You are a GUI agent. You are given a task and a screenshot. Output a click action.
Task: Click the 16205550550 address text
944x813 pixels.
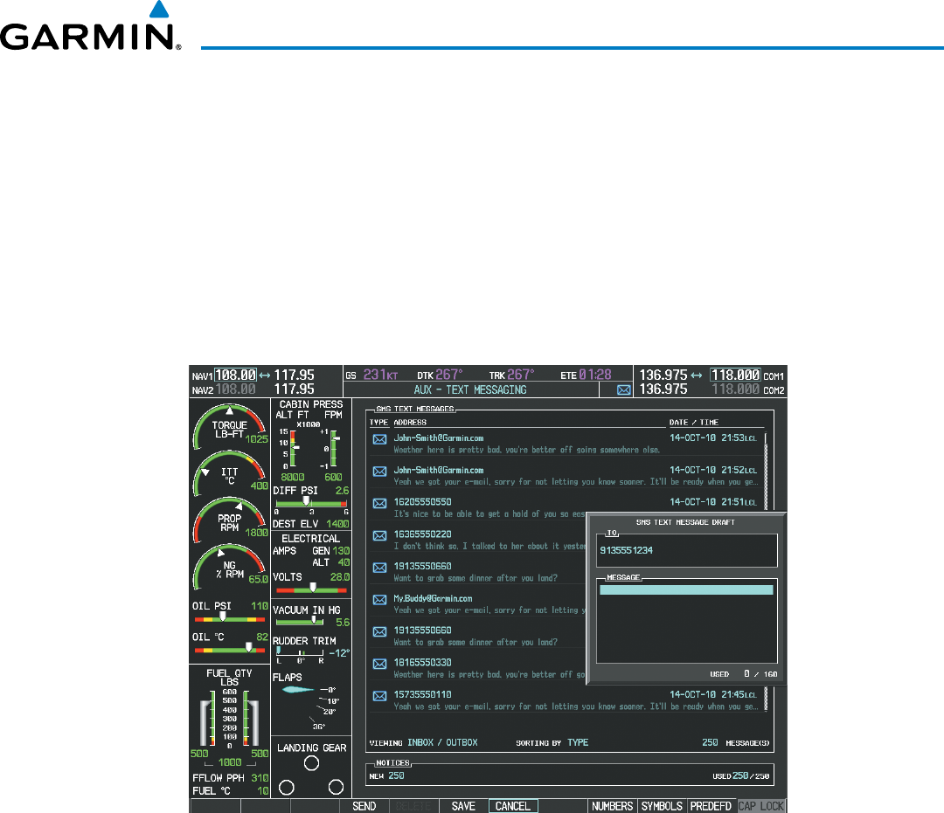pyautogui.click(x=423, y=502)
